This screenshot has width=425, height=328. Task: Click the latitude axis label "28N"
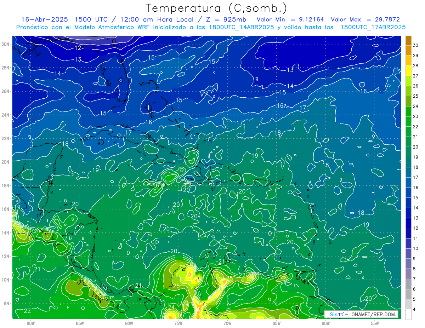[x=6, y=68]
